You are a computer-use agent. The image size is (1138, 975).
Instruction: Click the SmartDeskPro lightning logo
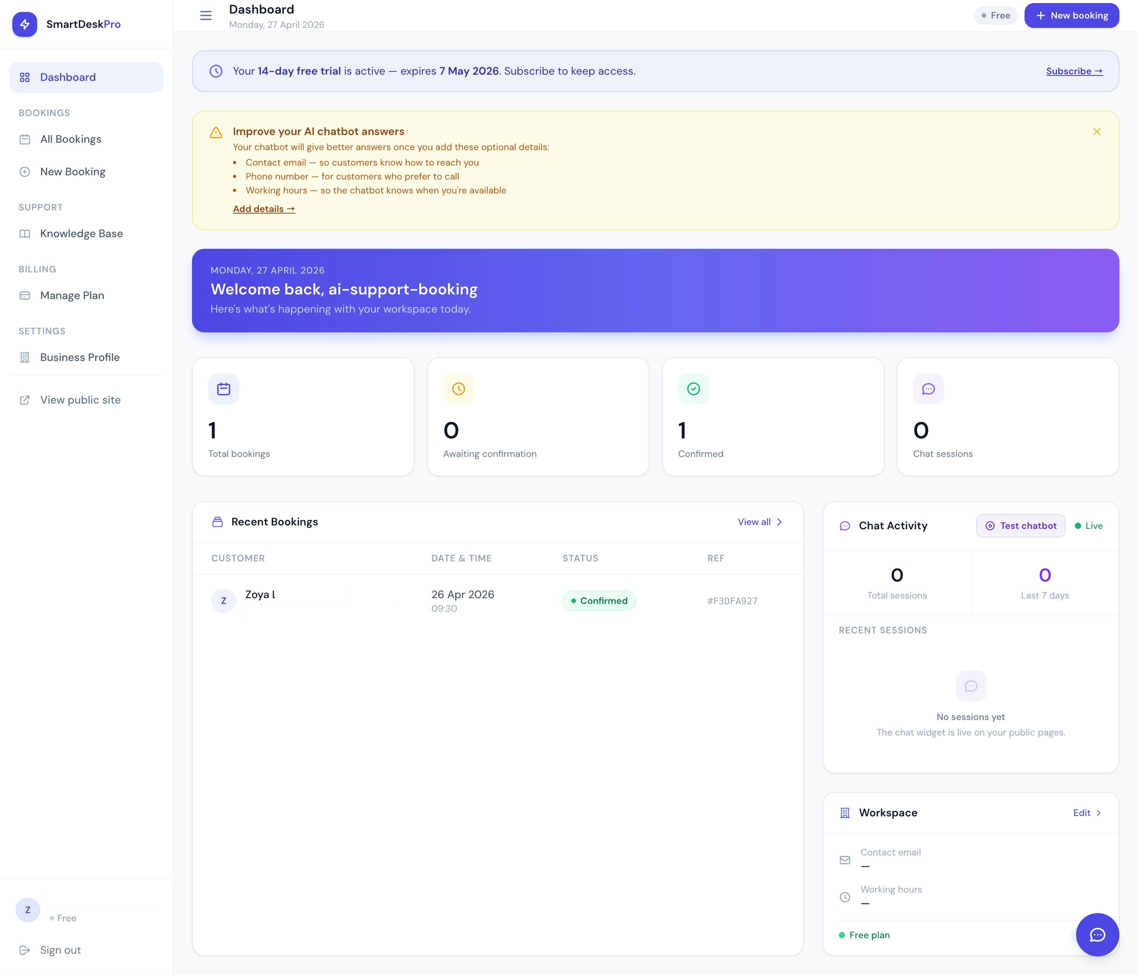tap(25, 24)
